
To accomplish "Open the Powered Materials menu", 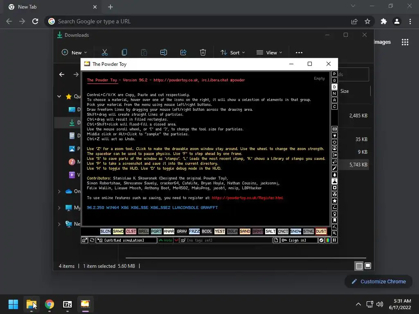I will (x=334, y=142).
